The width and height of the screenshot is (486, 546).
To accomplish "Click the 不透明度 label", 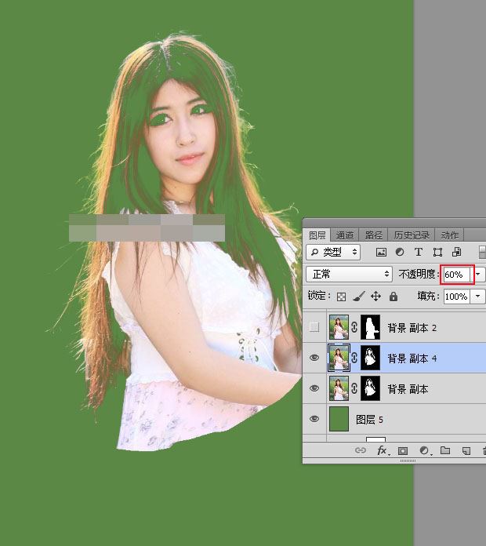I will click(417, 275).
